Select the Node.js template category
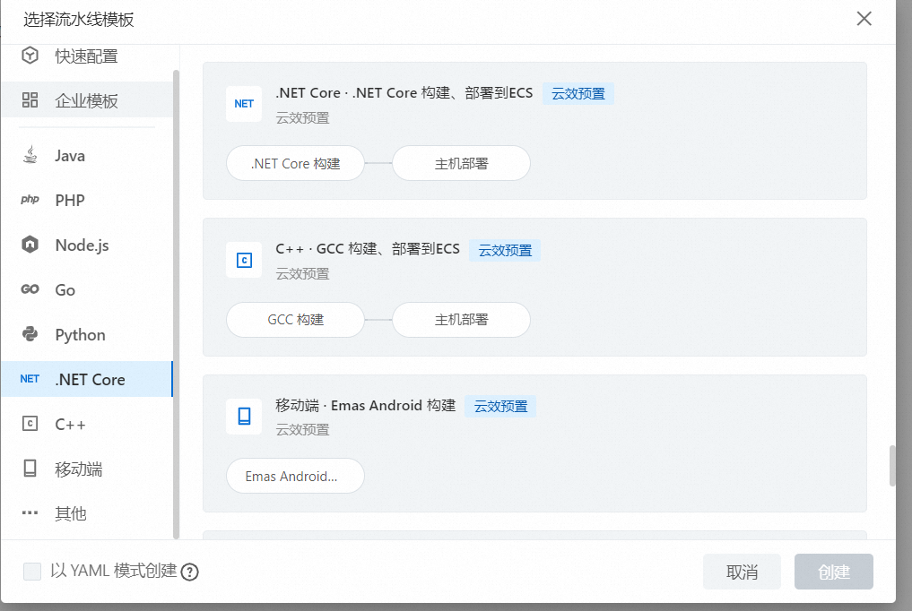 point(87,245)
